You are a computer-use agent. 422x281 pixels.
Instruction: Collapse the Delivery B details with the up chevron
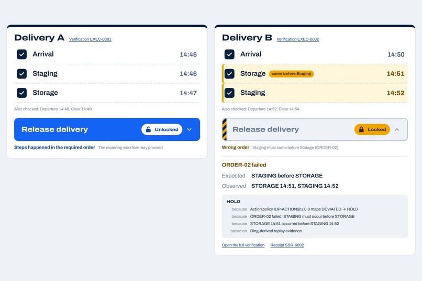point(397,129)
